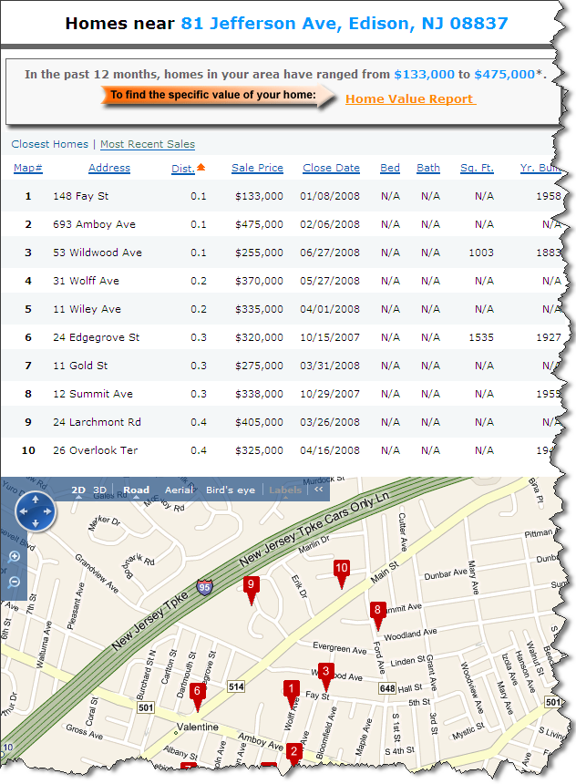The width and height of the screenshot is (576, 784).
Task: Click map pin number 2
Action: point(294,754)
